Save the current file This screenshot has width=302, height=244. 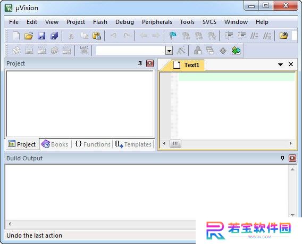click(x=41, y=36)
